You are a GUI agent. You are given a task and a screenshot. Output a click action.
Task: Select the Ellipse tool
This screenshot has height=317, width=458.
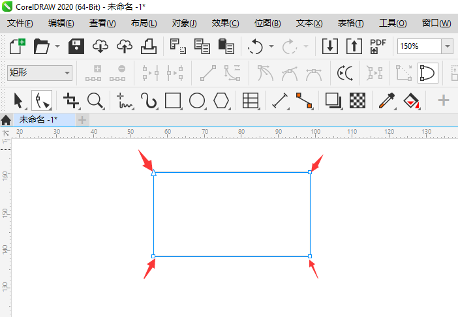(197, 100)
